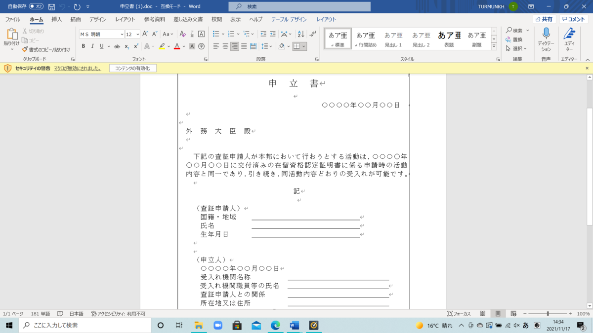
Task: Switch to Web Layout view in status bar
Action: click(513, 314)
